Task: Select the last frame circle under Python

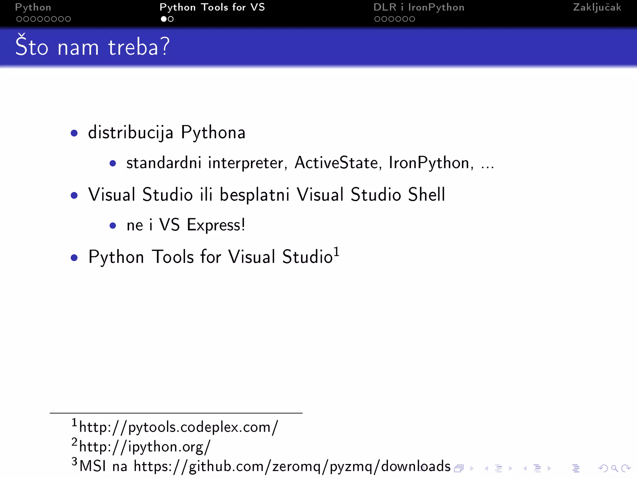Action: (68, 19)
